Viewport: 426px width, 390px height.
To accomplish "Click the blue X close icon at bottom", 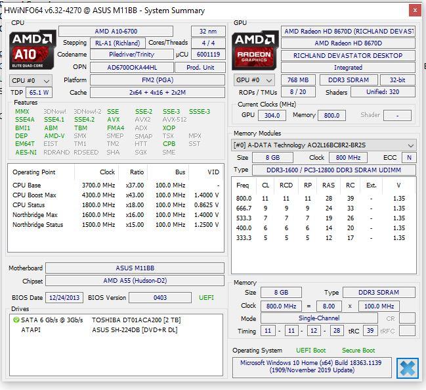I will pos(407,368).
